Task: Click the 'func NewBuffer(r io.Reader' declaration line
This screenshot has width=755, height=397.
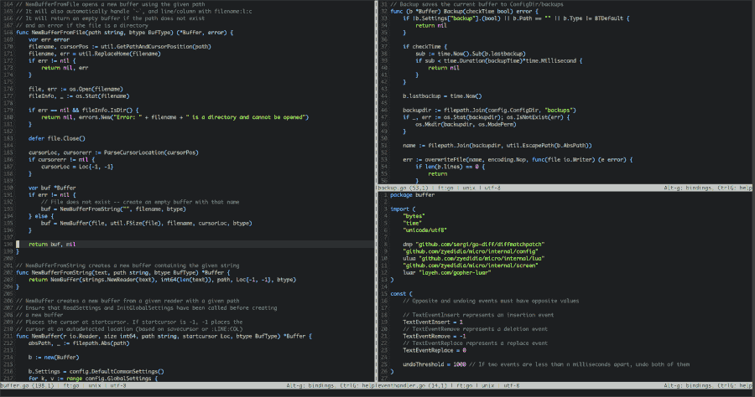Action: point(164,336)
